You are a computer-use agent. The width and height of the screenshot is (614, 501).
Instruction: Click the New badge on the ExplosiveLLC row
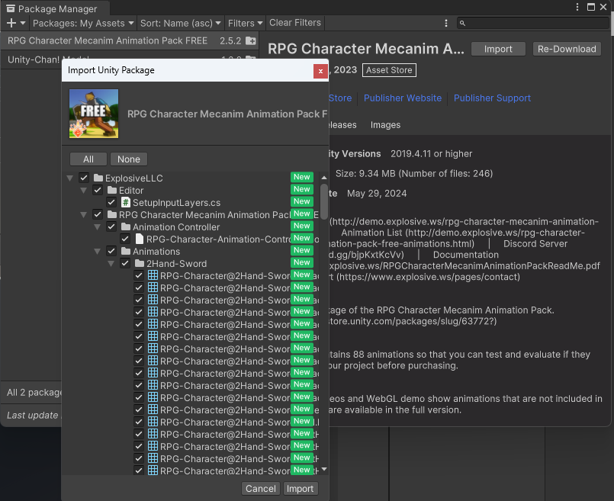click(302, 177)
